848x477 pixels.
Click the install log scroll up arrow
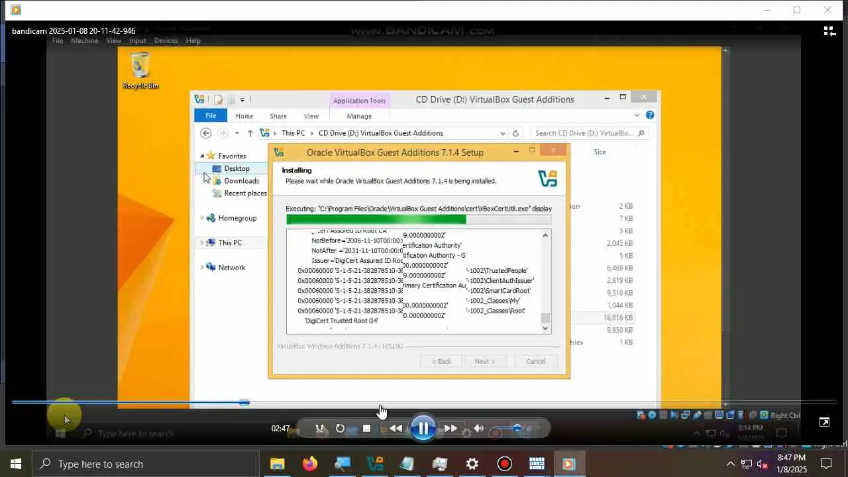545,235
